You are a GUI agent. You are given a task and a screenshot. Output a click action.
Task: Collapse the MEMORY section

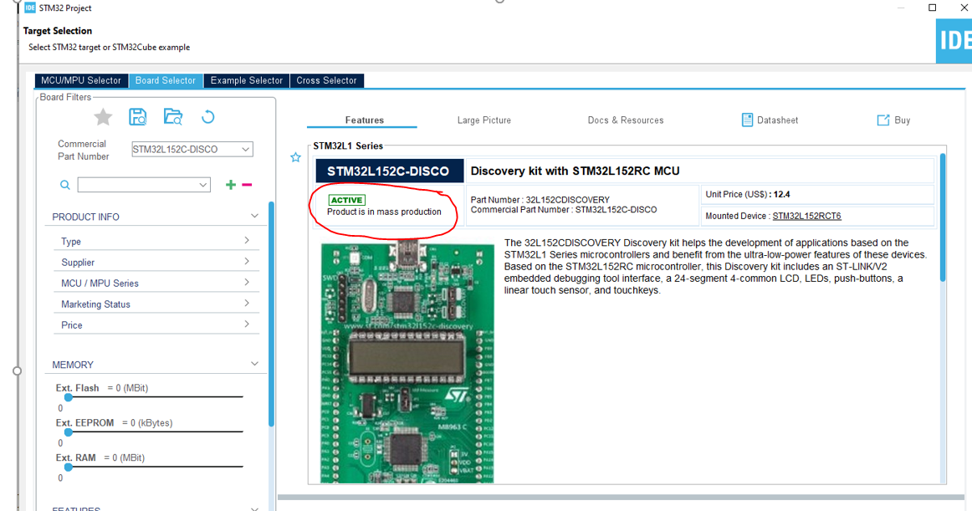coord(254,363)
